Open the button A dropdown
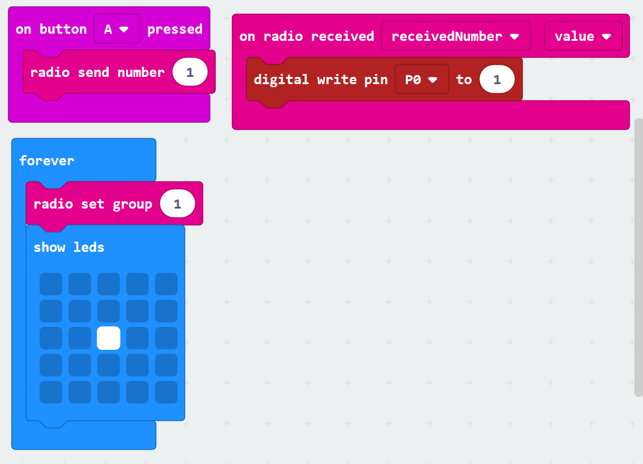 pyautogui.click(x=117, y=29)
